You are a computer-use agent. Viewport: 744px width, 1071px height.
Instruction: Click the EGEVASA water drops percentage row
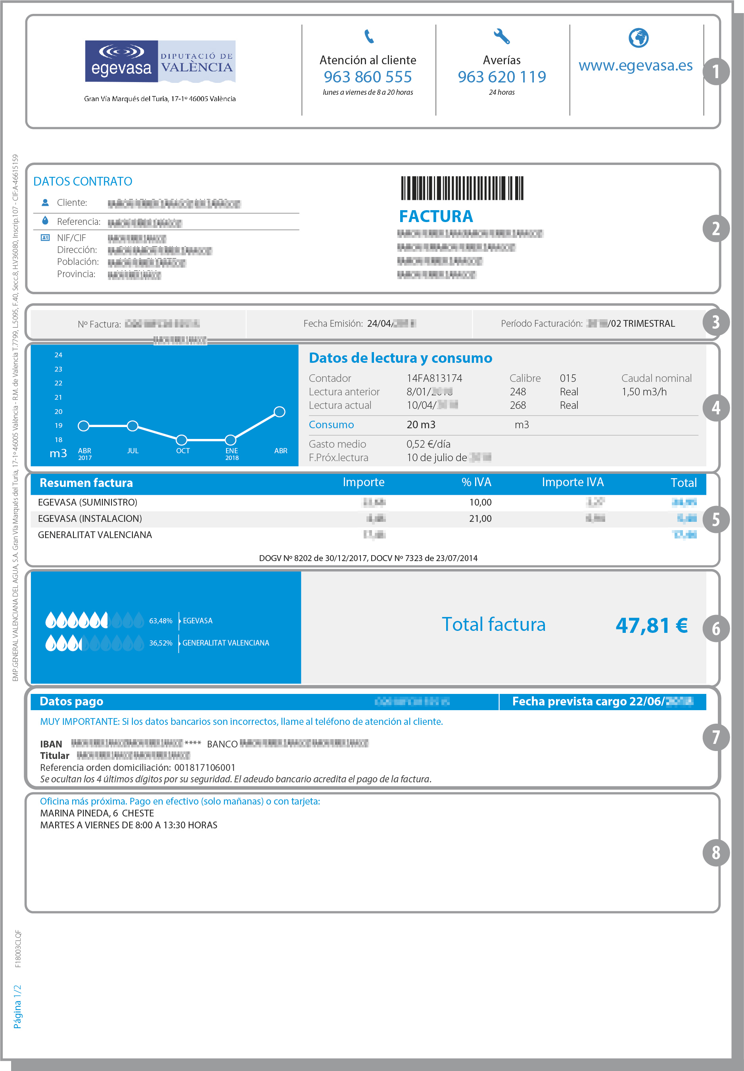pyautogui.click(x=157, y=620)
